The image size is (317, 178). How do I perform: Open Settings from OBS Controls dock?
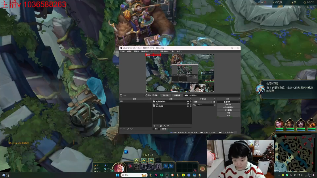(229, 113)
